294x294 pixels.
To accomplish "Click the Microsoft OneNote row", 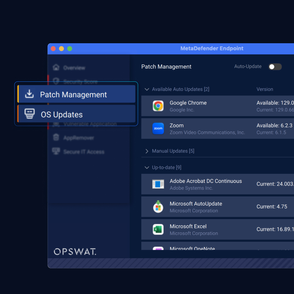I will coord(217,246).
